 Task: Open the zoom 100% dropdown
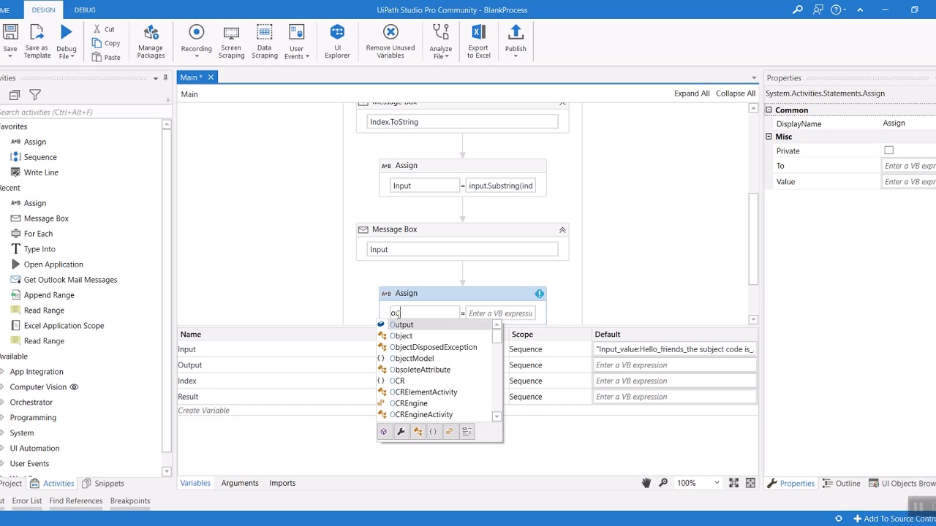716,483
